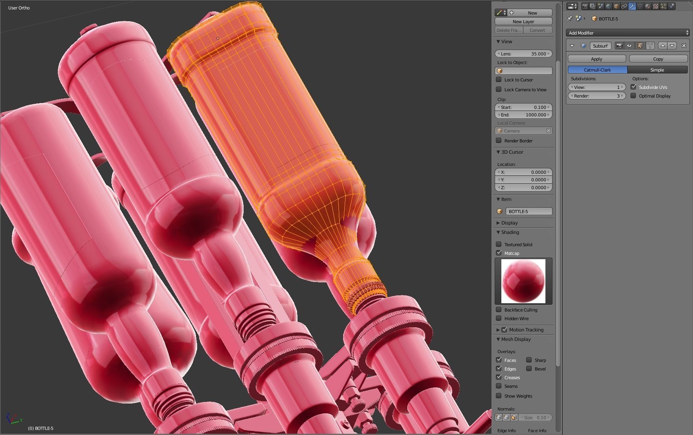
Task: Click the Subsurf modifier type icon
Action: (x=584, y=46)
